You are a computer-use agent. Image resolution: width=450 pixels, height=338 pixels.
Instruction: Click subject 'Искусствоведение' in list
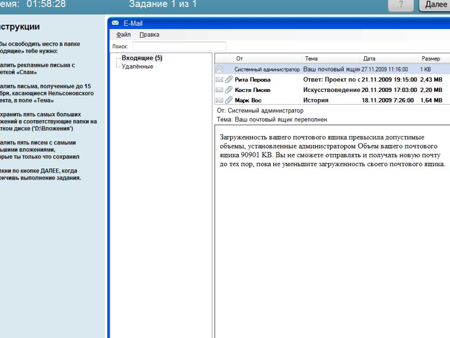[x=331, y=90]
